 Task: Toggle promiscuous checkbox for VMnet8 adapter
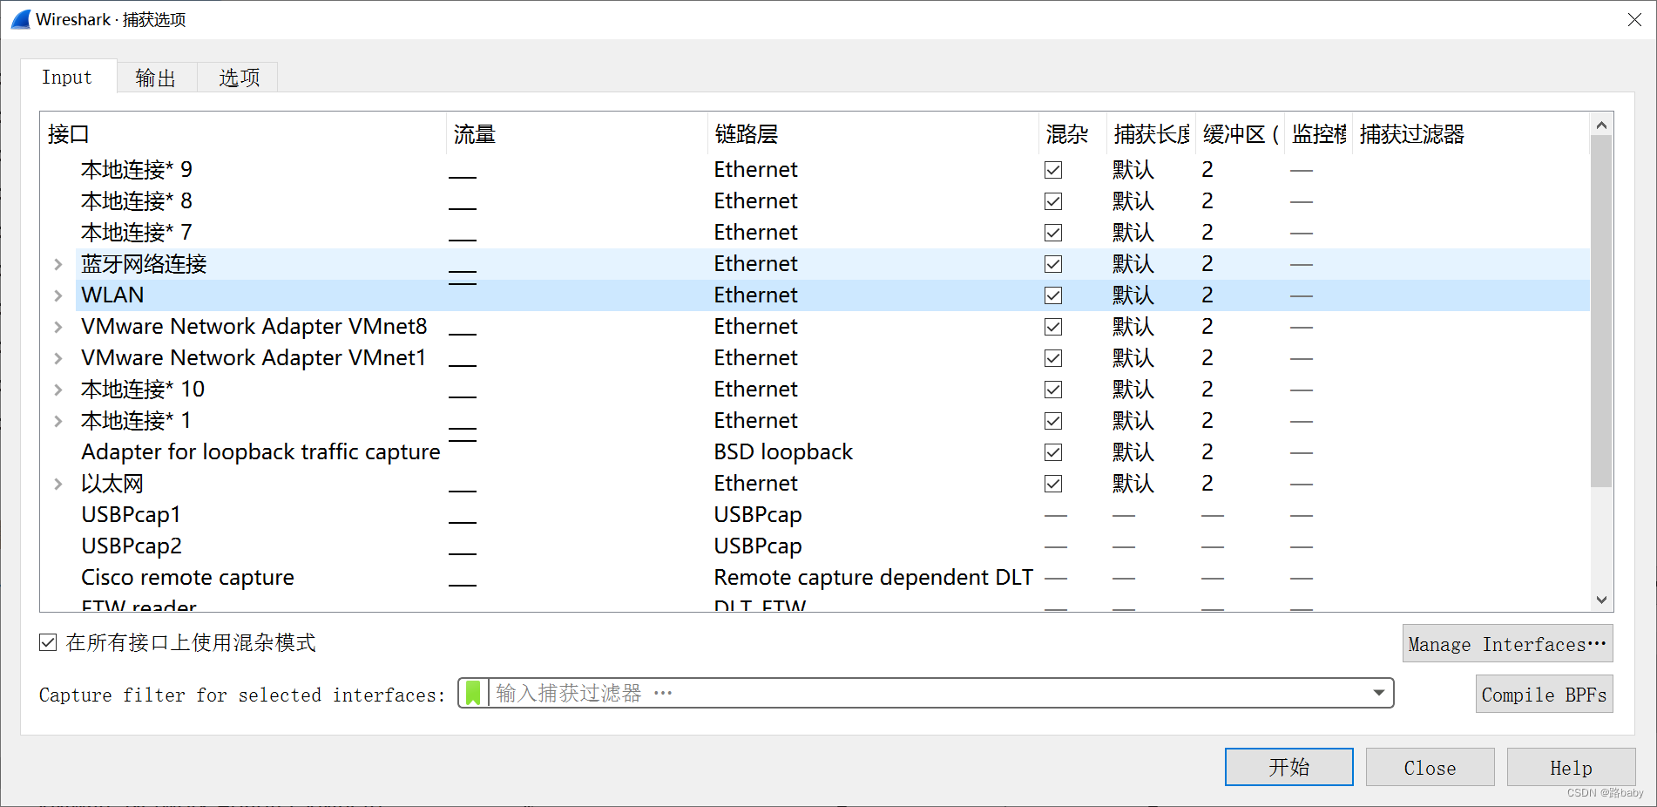click(1053, 327)
